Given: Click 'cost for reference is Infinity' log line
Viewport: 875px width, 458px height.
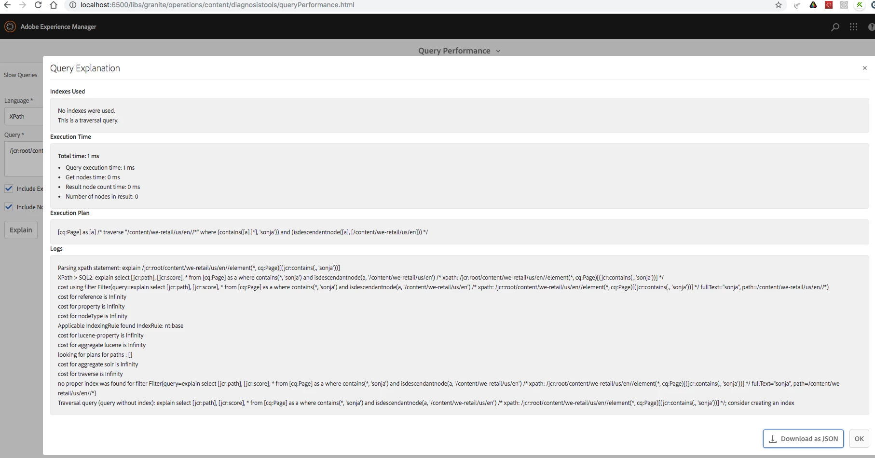Looking at the screenshot, I should click(x=92, y=296).
